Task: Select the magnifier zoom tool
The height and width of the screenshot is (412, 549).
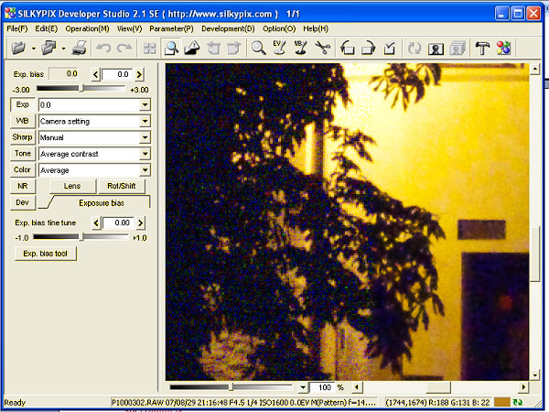Action: (259, 49)
